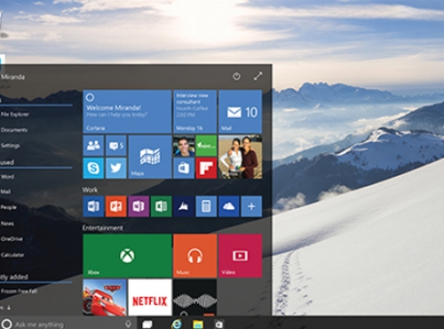The image size is (444, 329).
Task: Open the Skype tile
Action: click(93, 168)
